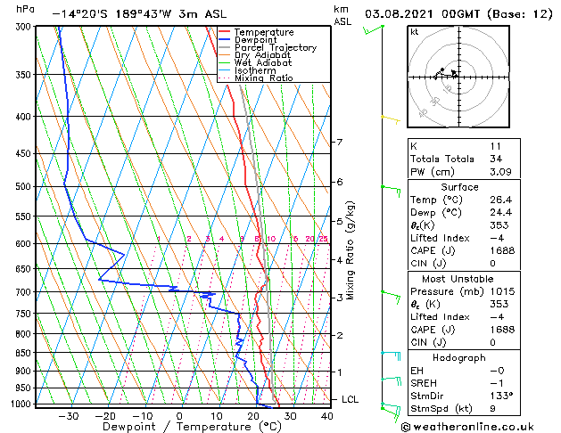This screenshot has width=561, height=433.
Task: Click the "Surface" section heading
Action: point(459,187)
